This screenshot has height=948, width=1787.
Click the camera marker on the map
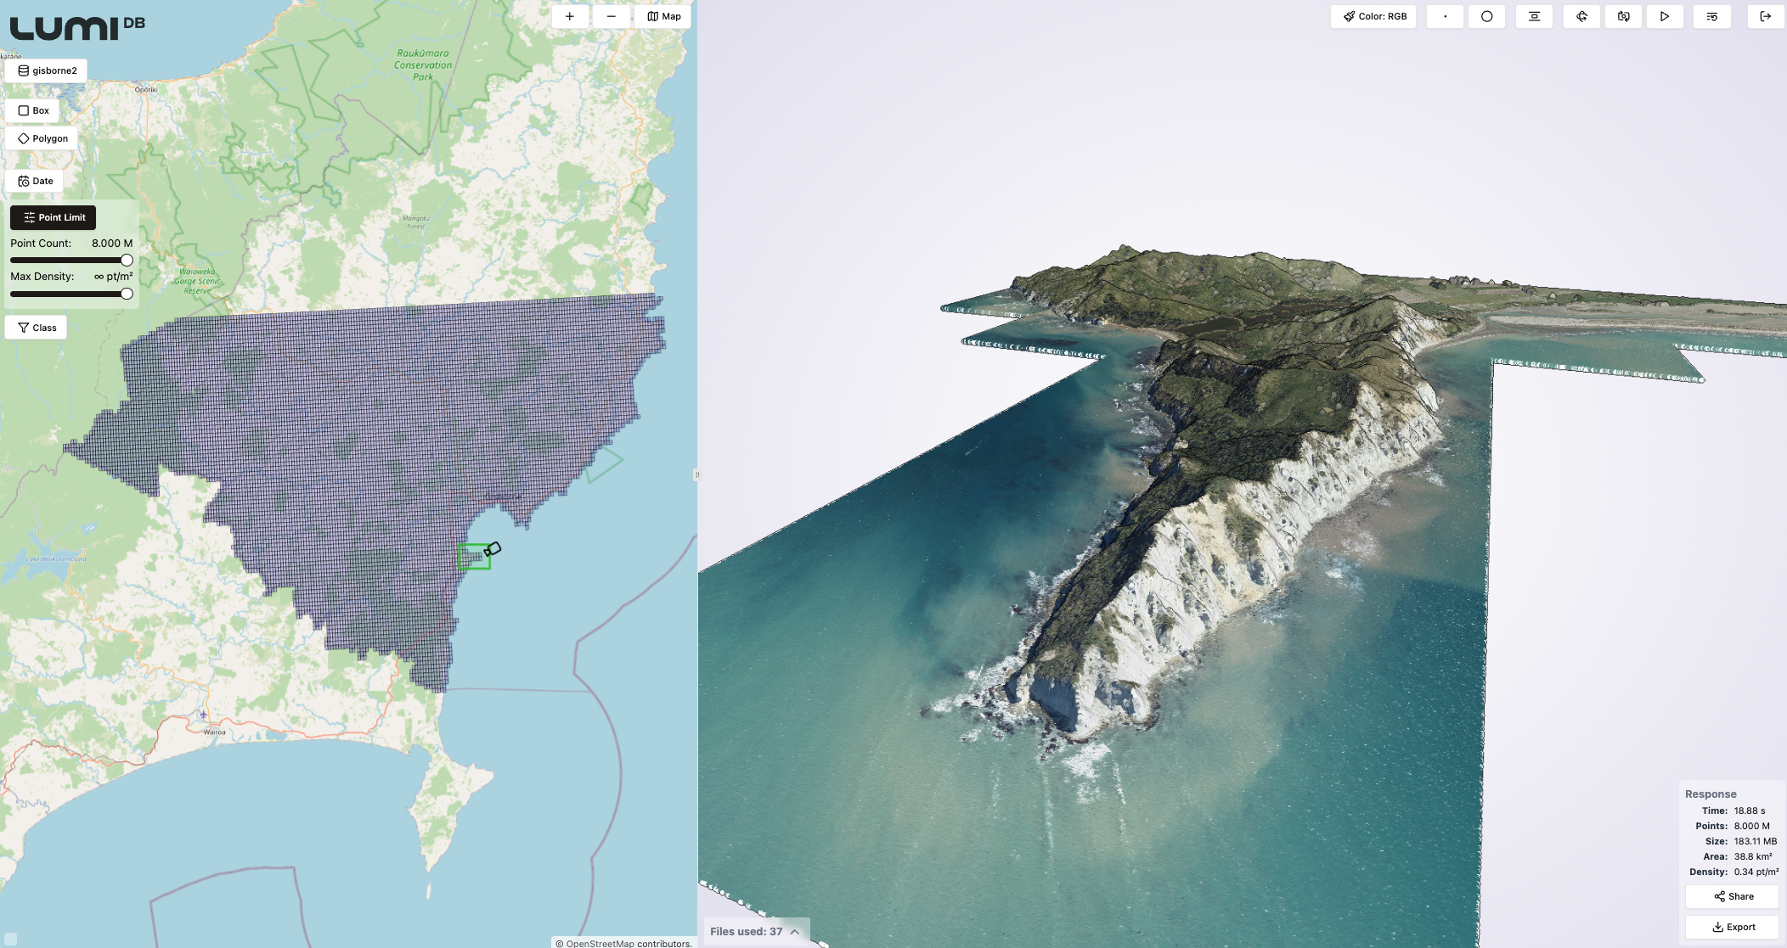point(493,550)
